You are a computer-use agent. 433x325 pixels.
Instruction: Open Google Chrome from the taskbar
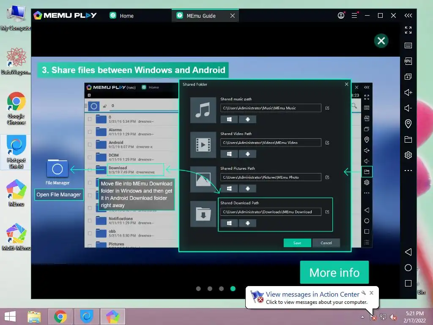click(x=60, y=317)
